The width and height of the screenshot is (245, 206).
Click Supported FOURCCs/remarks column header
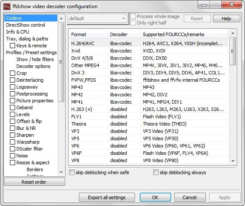[x=184, y=34]
